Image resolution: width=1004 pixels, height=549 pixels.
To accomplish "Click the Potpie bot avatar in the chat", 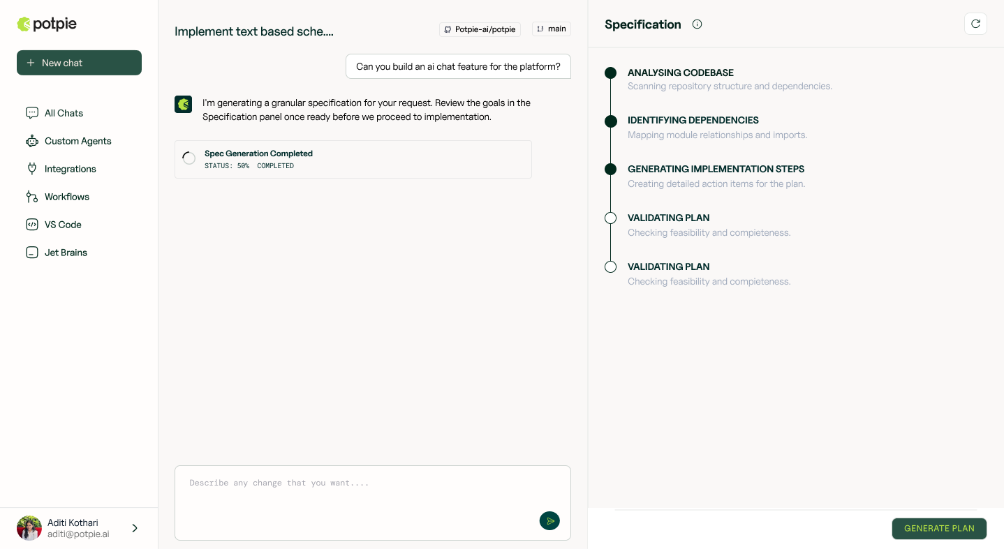I will coord(183,104).
